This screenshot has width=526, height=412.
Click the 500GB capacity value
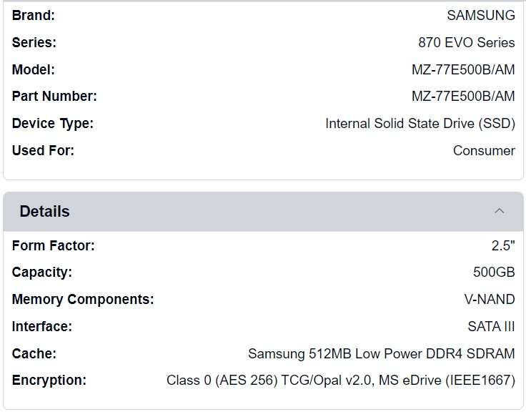[494, 273]
